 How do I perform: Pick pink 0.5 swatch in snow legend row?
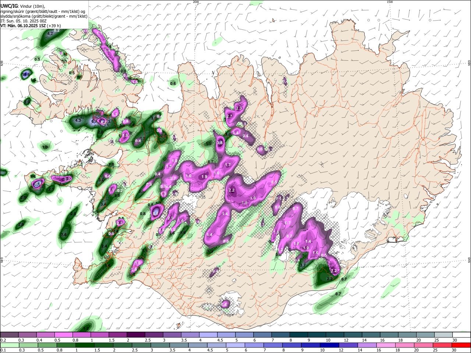click(x=63, y=335)
